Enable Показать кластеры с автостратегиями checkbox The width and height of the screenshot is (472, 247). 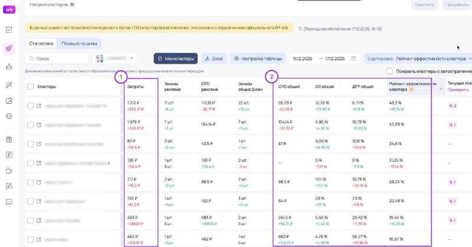(x=390, y=71)
